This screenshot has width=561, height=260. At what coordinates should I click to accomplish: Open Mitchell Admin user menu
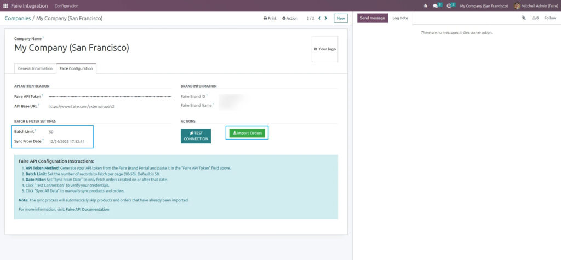point(536,5)
